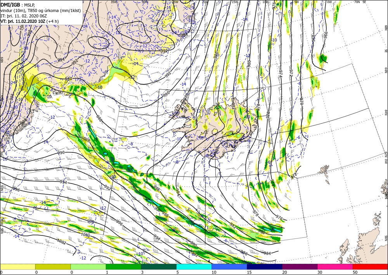388x275 pixels.
Task: Click the '-24' temperature contour label
Action: pyautogui.click(x=13, y=83)
